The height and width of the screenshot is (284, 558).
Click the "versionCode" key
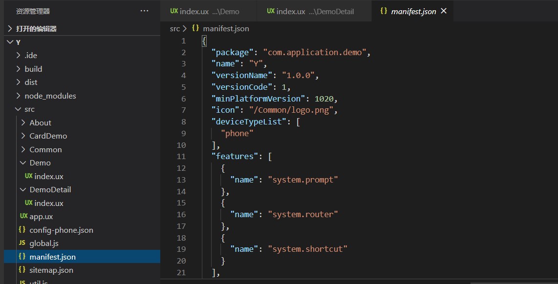[242, 87]
